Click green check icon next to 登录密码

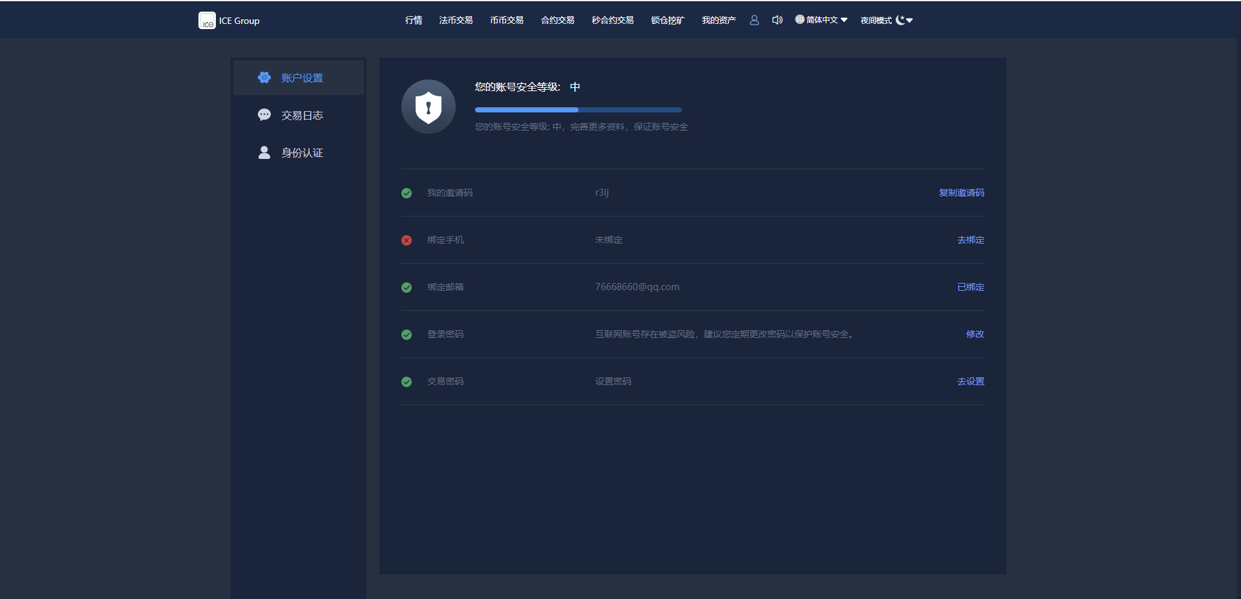coord(407,335)
